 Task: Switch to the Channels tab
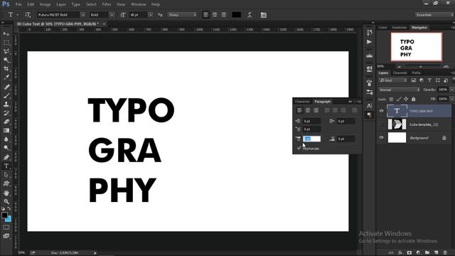(400, 73)
